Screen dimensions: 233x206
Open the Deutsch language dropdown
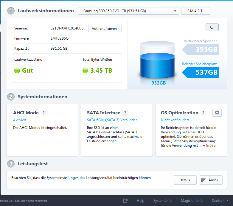pos(220,201)
